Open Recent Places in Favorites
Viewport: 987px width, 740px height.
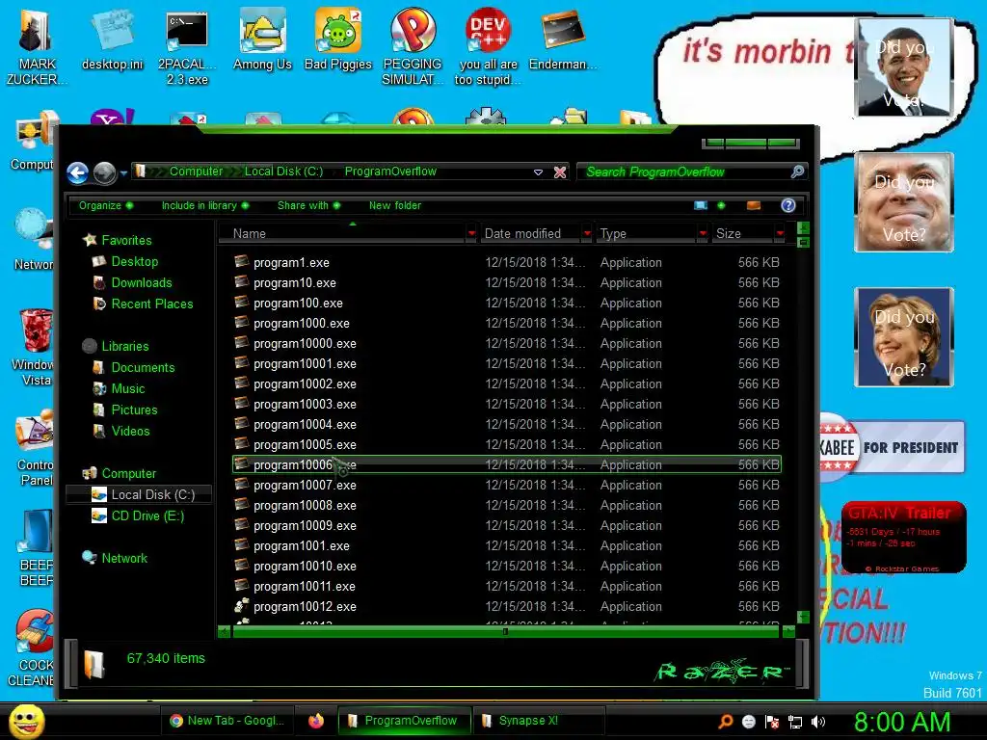152,304
